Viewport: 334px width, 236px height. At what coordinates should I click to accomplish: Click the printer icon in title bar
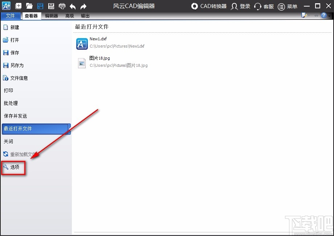pyautogui.click(x=62, y=6)
